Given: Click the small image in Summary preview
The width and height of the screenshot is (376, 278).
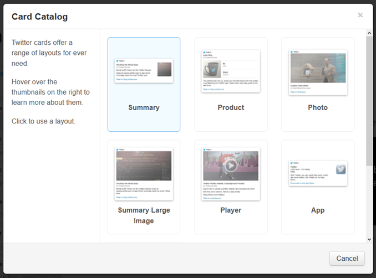Looking at the screenshot, I should pyautogui.click(x=164, y=69).
